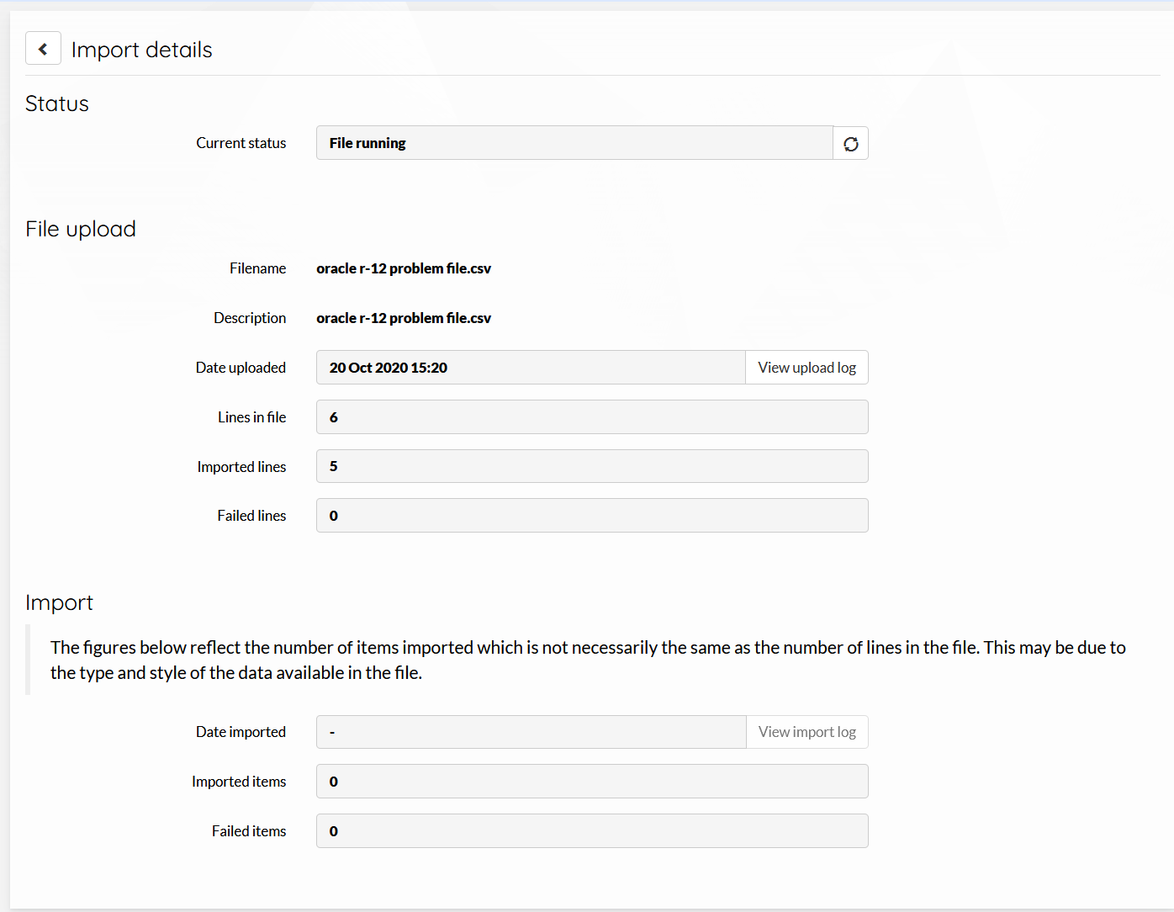Click the Imported items label
Screen dimensions: 1174x912
[239, 782]
